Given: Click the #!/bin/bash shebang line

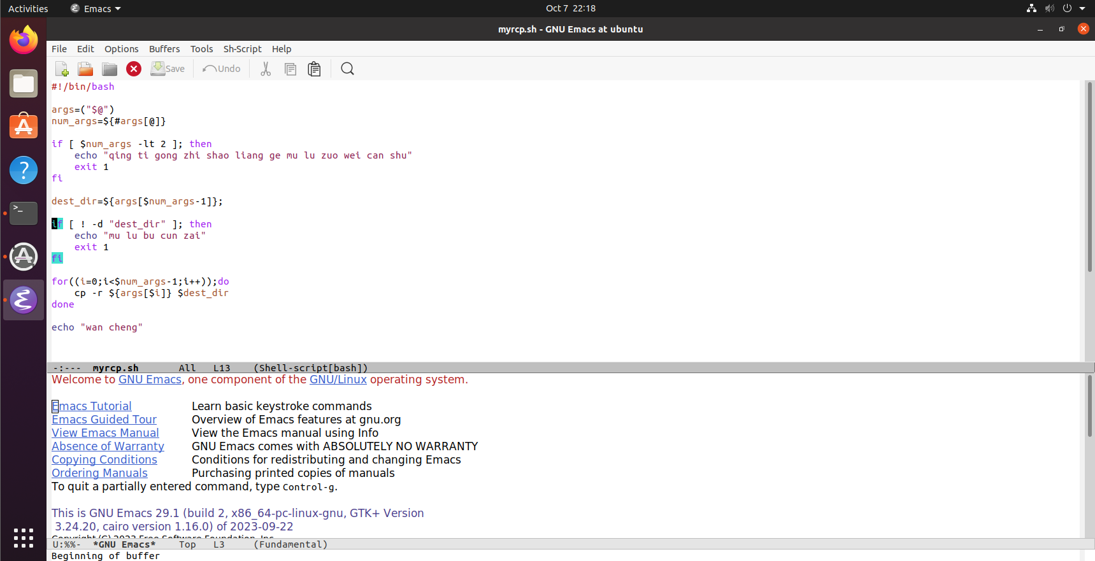Looking at the screenshot, I should [x=83, y=87].
